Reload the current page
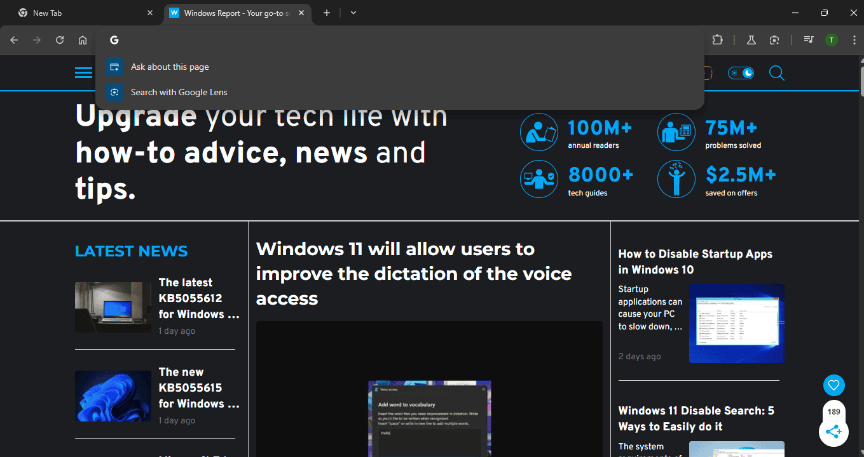 [60, 40]
